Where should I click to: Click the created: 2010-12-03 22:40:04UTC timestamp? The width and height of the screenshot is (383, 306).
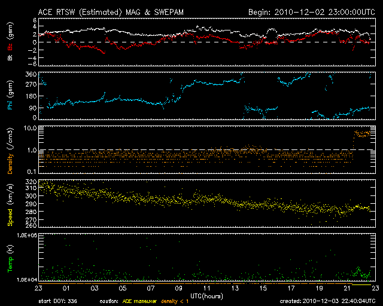tap(327, 301)
